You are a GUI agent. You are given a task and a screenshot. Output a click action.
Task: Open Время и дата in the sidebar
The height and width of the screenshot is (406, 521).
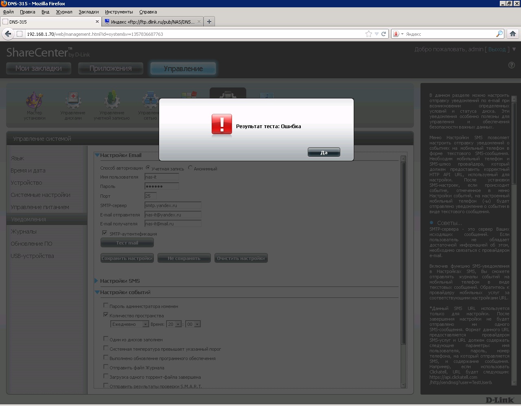point(28,170)
